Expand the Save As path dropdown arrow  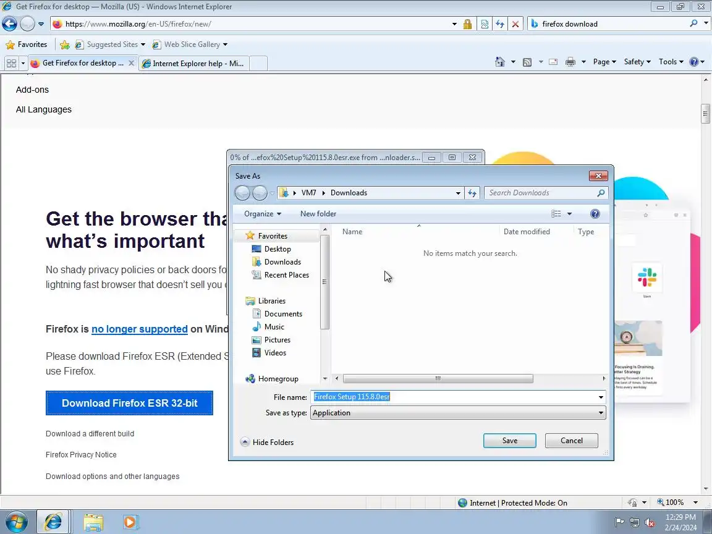pos(458,193)
